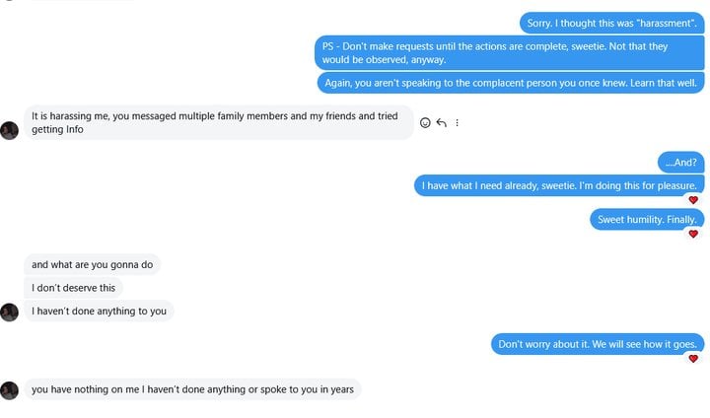Click the "I have what I need already" message
The width and height of the screenshot is (710, 418).
[559, 185]
